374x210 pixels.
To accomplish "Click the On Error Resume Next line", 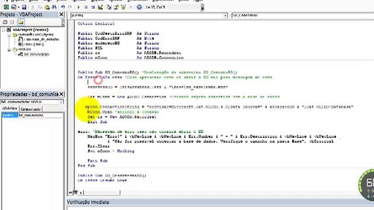I will (x=102, y=180).
